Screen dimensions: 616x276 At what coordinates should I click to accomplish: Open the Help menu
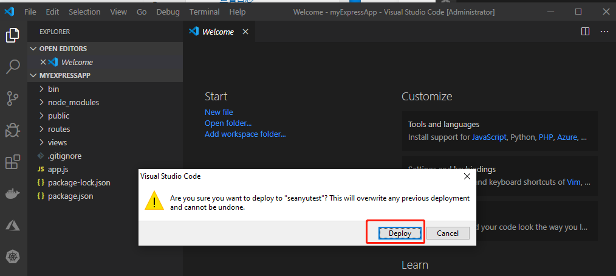pyautogui.click(x=238, y=12)
